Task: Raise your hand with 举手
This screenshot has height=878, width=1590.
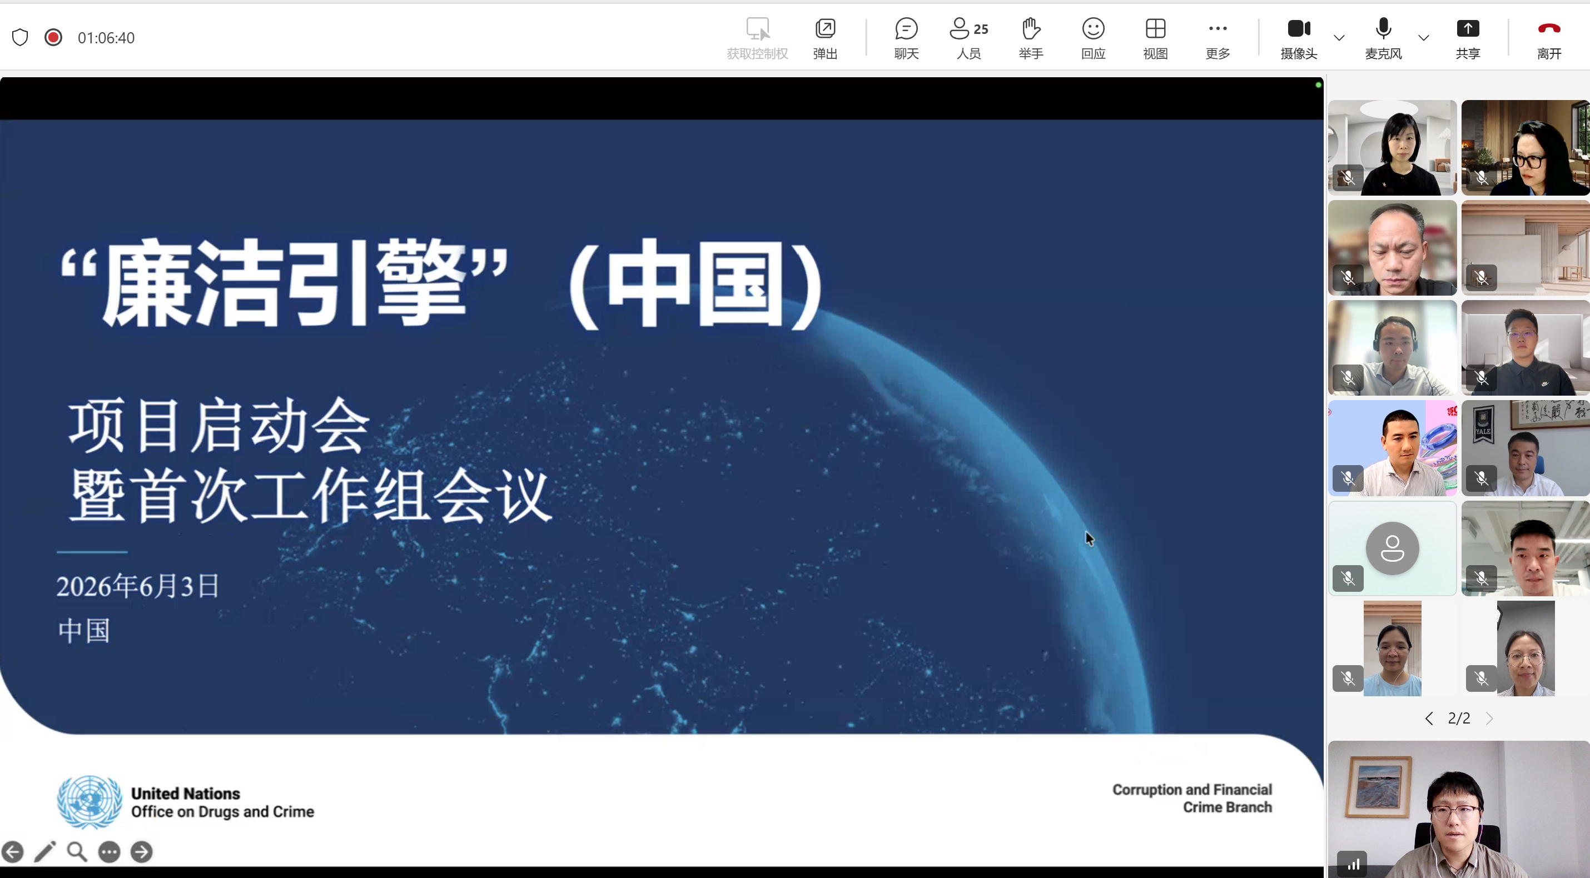Action: point(1031,38)
